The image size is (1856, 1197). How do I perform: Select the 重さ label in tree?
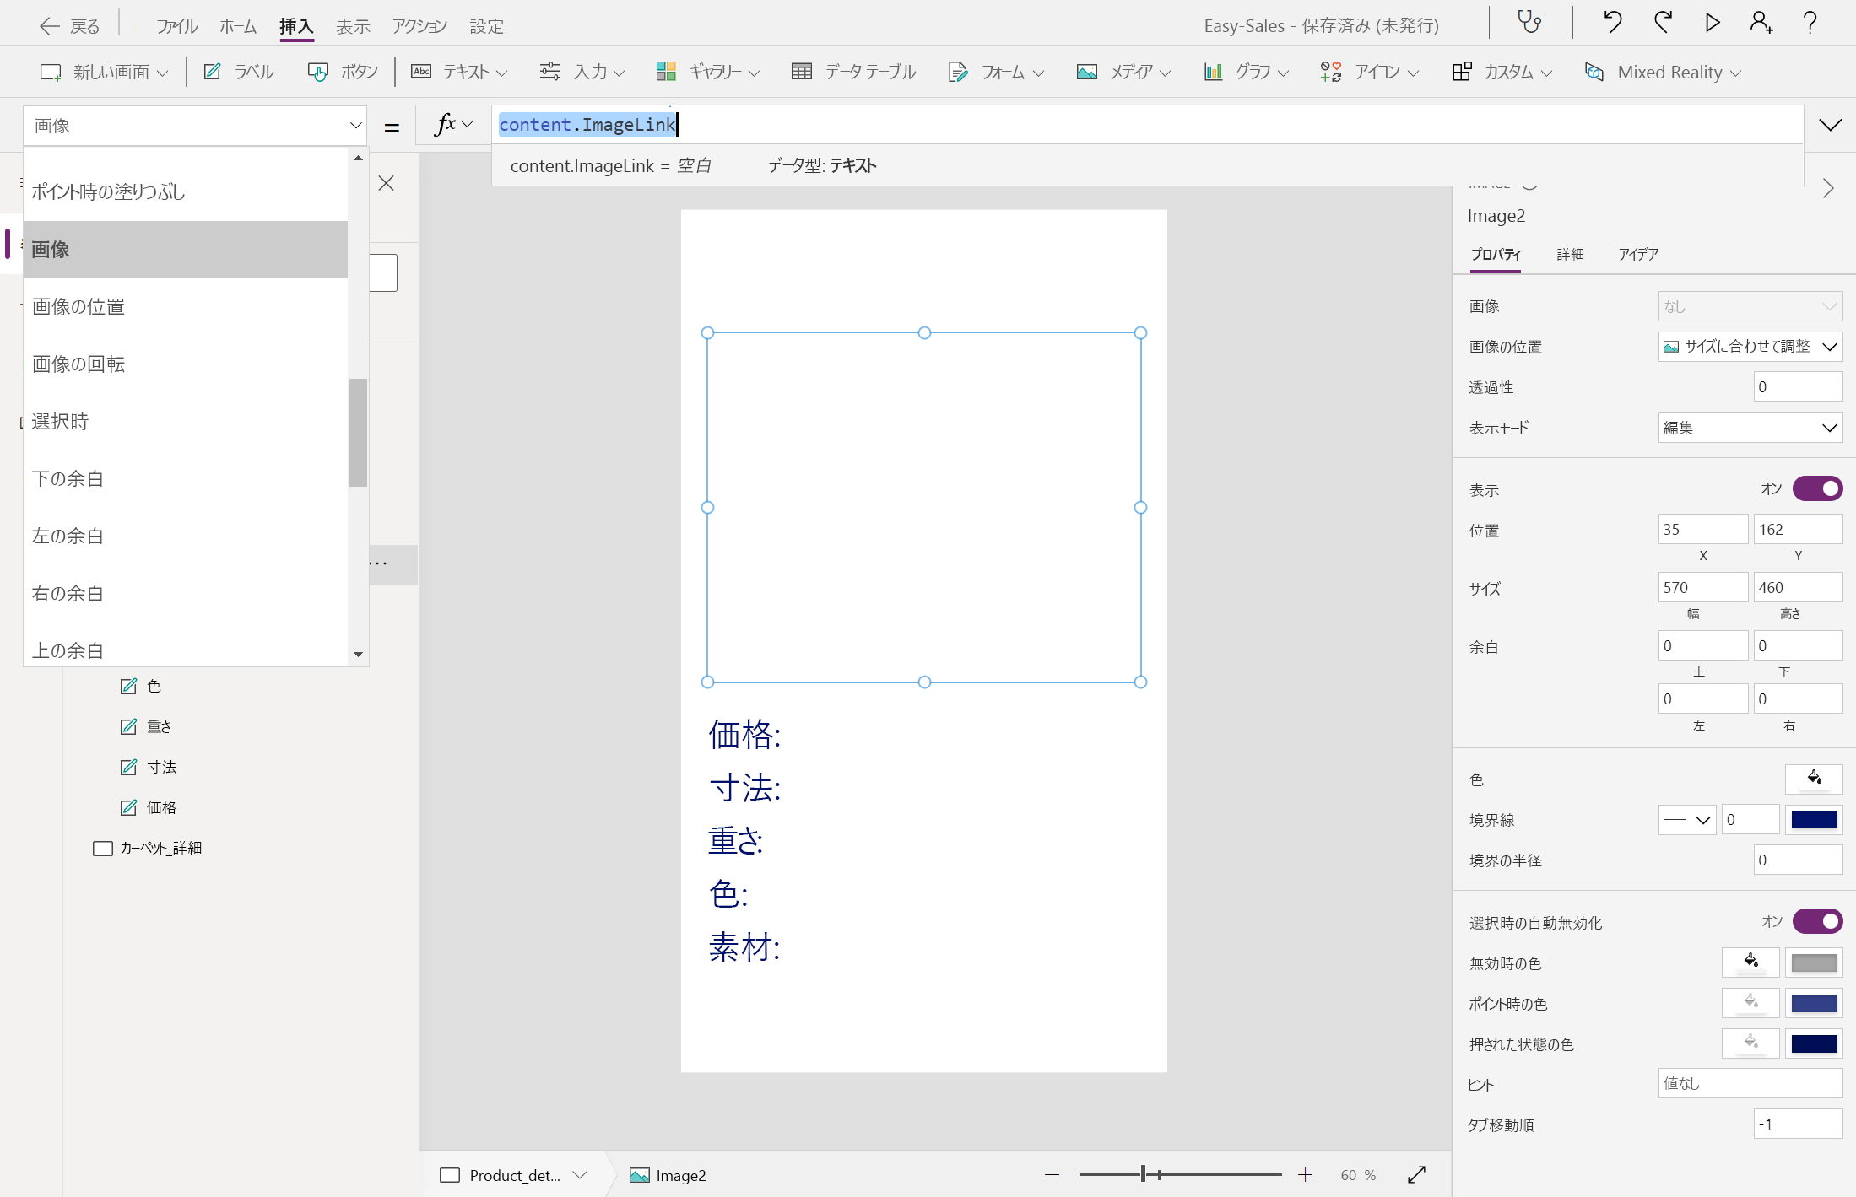point(159,726)
